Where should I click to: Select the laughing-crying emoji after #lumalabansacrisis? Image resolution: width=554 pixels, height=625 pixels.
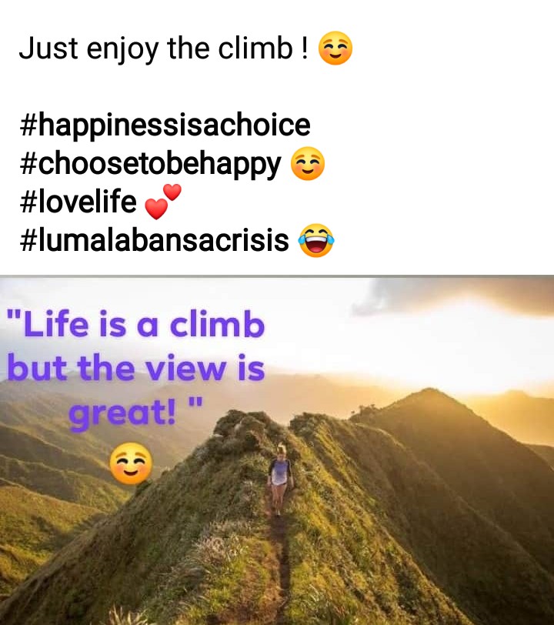(x=316, y=240)
